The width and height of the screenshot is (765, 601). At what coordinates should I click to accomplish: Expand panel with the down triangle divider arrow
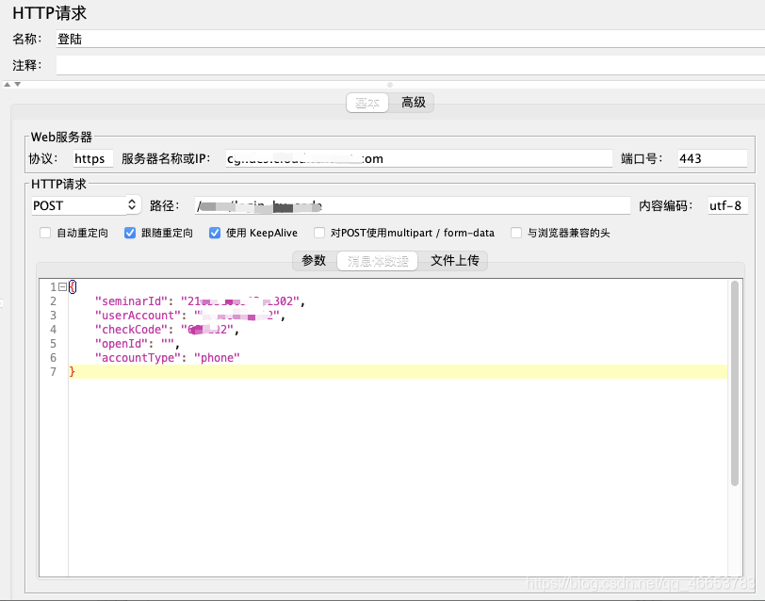[x=18, y=85]
